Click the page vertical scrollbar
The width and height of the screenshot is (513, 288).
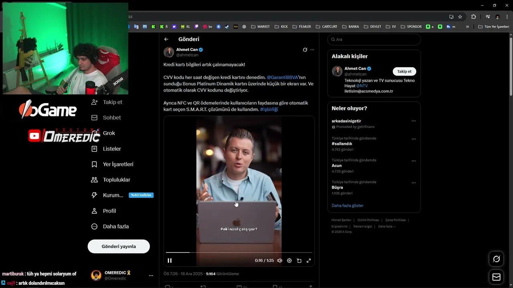click(x=511, y=66)
